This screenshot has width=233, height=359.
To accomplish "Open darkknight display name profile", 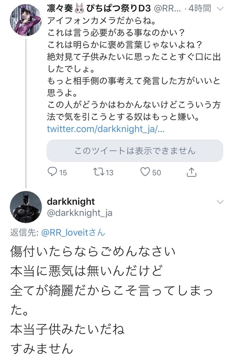I will [x=70, y=201].
